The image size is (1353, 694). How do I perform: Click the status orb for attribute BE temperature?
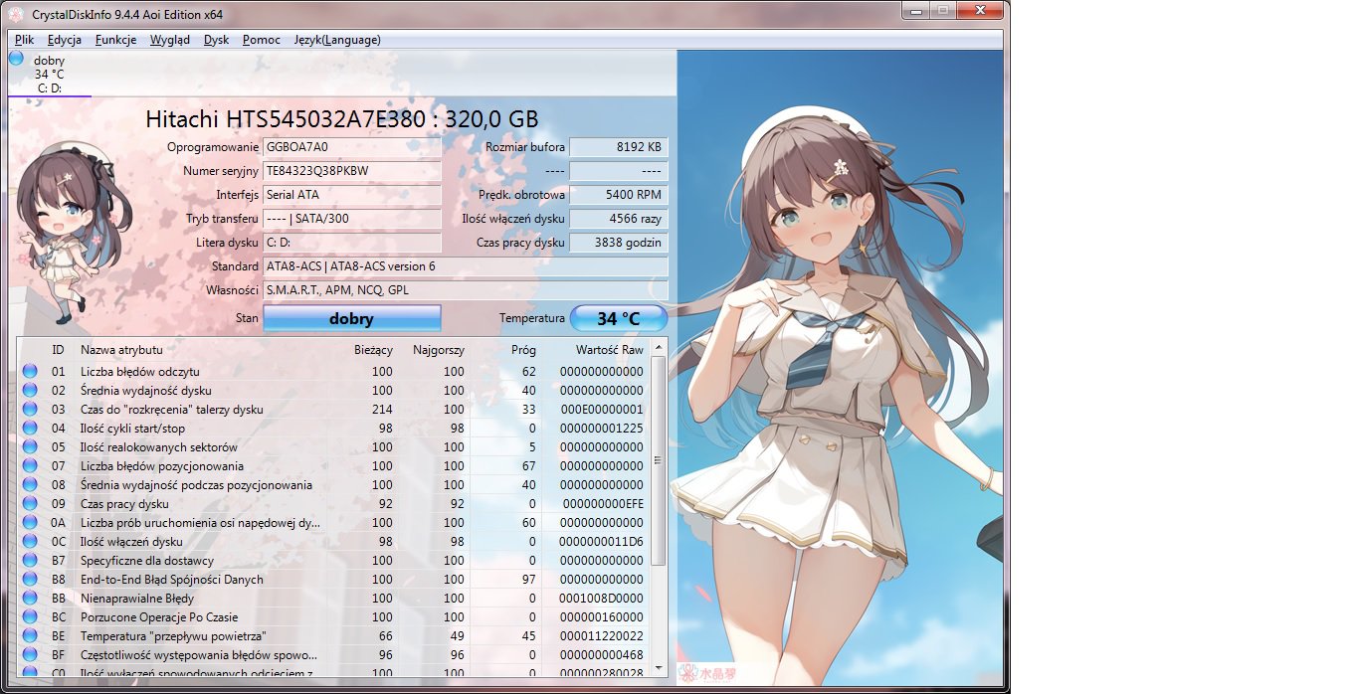pos(30,635)
